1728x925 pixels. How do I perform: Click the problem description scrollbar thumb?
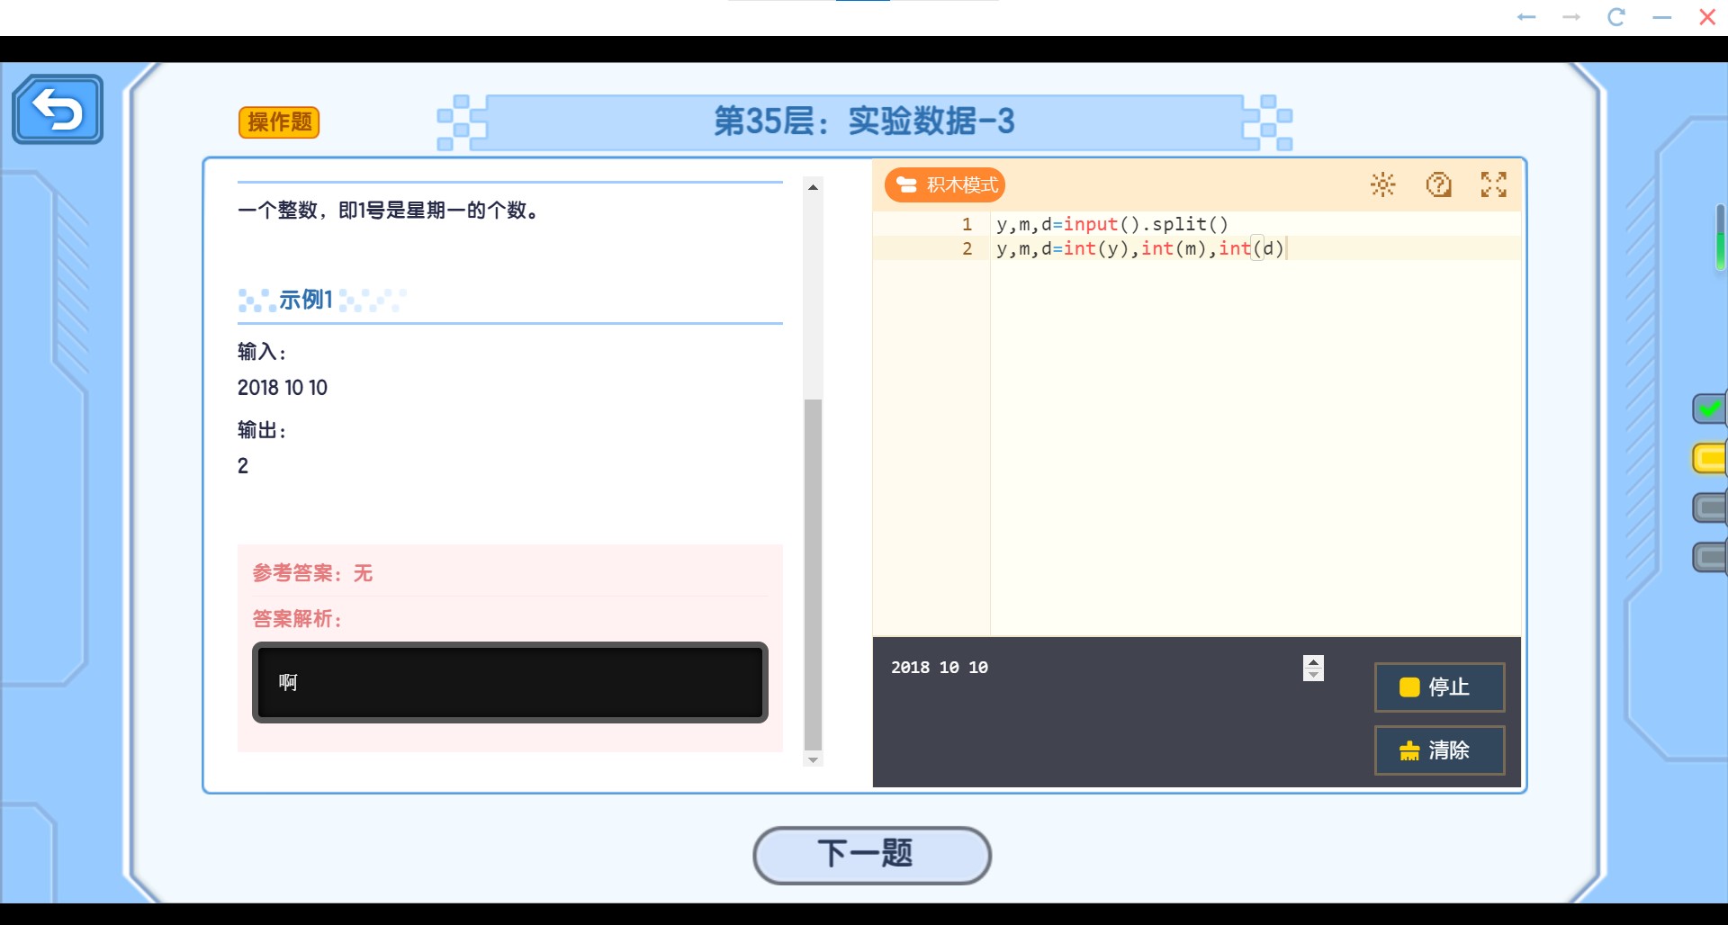[813, 574]
